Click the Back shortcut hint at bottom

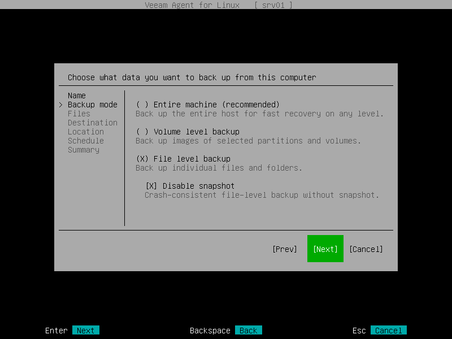click(x=247, y=330)
